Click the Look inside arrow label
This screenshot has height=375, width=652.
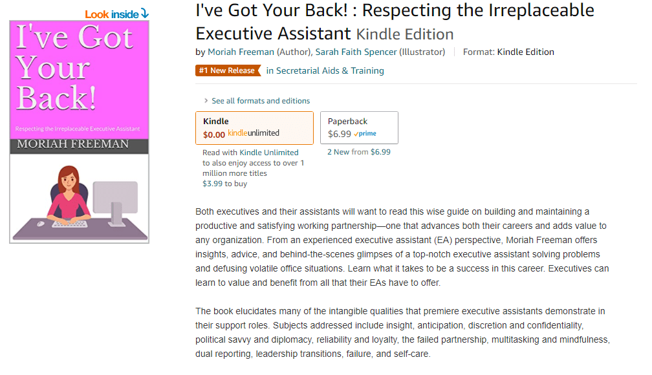pos(116,14)
